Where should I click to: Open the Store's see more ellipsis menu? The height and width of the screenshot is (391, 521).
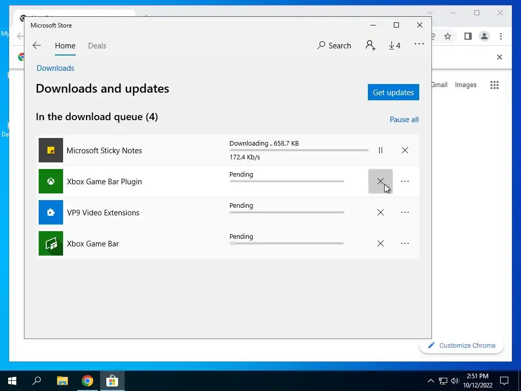419,44
